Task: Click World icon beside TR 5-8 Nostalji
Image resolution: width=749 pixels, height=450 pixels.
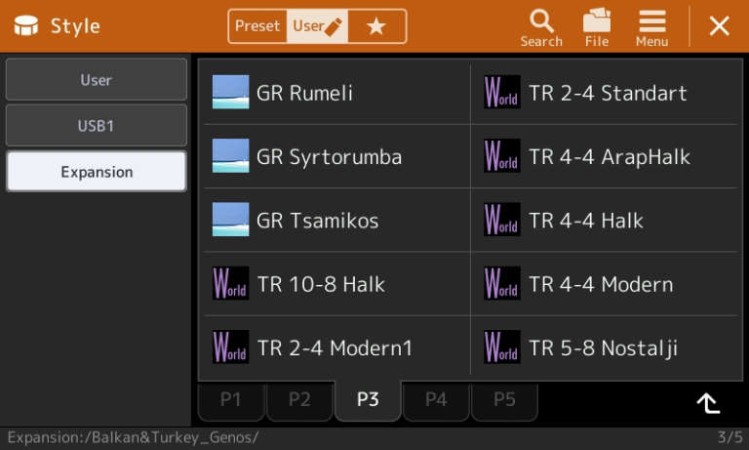Action: [x=501, y=348]
